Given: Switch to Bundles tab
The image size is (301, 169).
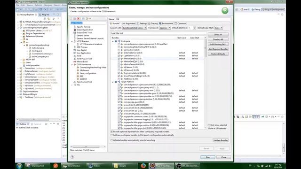Looking at the screenshot, I should point(115,23).
